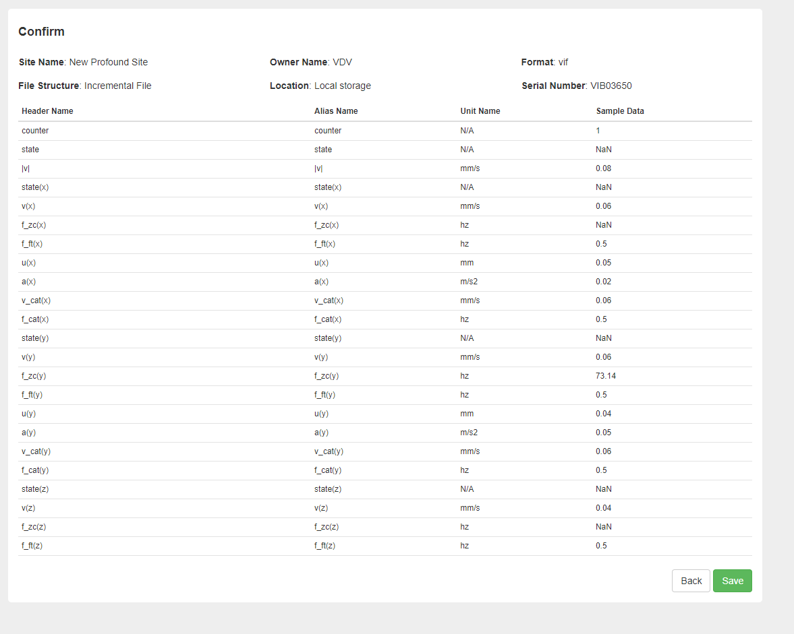Viewport: 794px width, 634px height.
Task: Click "v(y)" in the Alias Name column
Action: [321, 357]
